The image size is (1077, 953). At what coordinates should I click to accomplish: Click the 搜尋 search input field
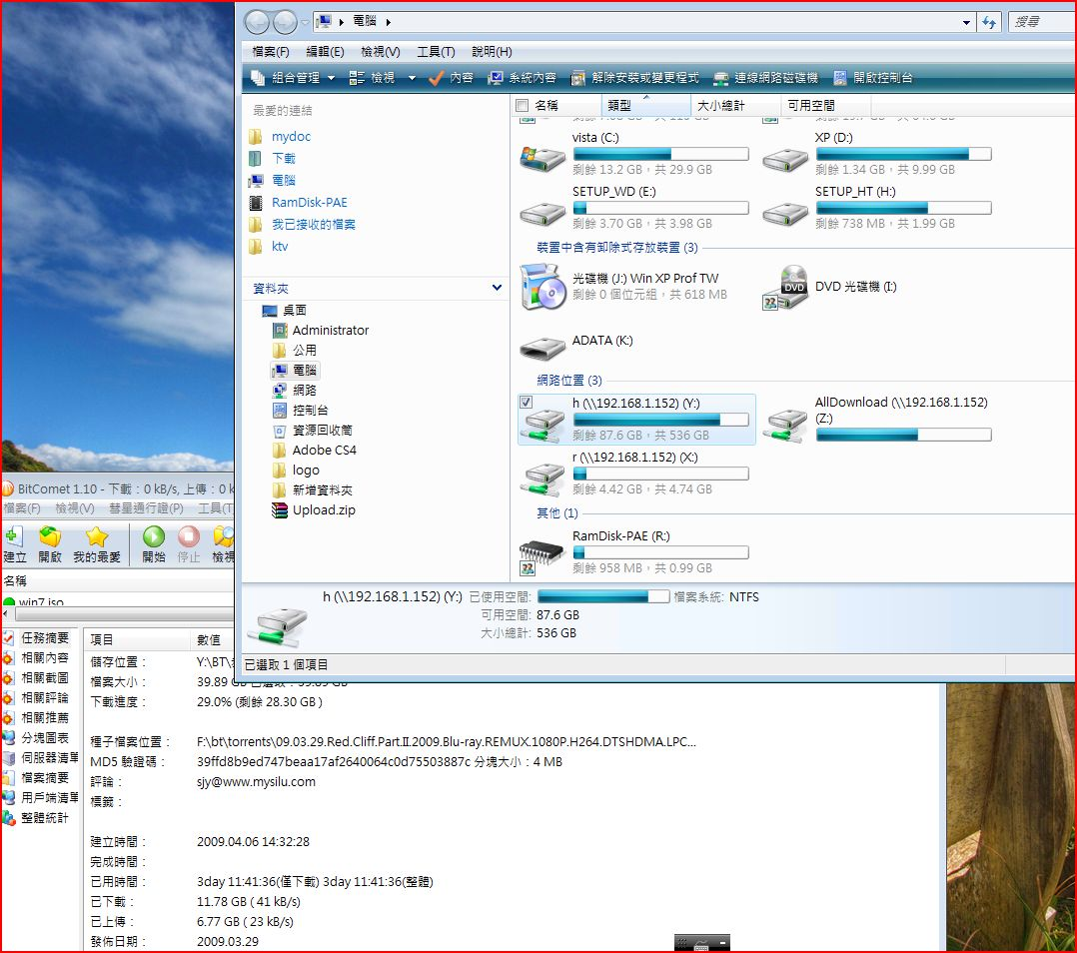(1041, 22)
